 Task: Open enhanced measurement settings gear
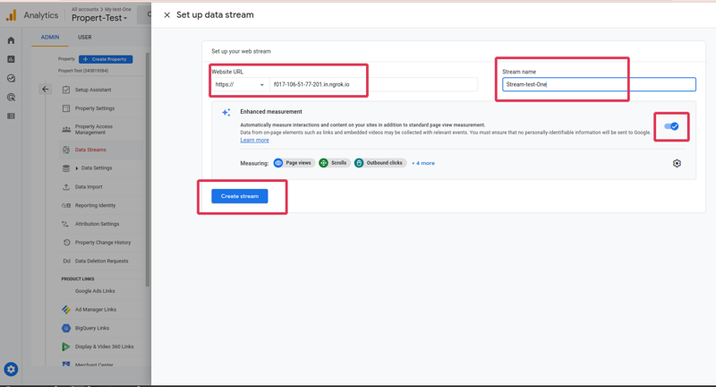click(x=677, y=164)
